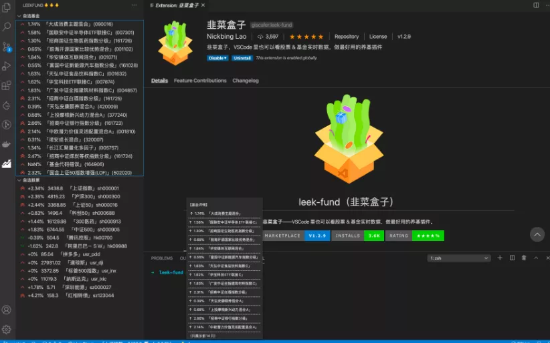The image size is (550, 343).
Task: Select stock 腾讯控股 hk00700
Action: pos(80,238)
